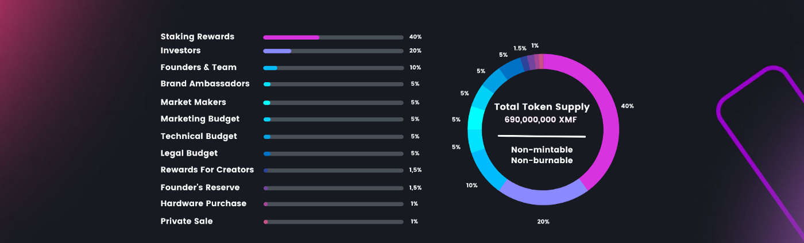
Task: Select the Founder's Reserve label
Action: pos(200,188)
